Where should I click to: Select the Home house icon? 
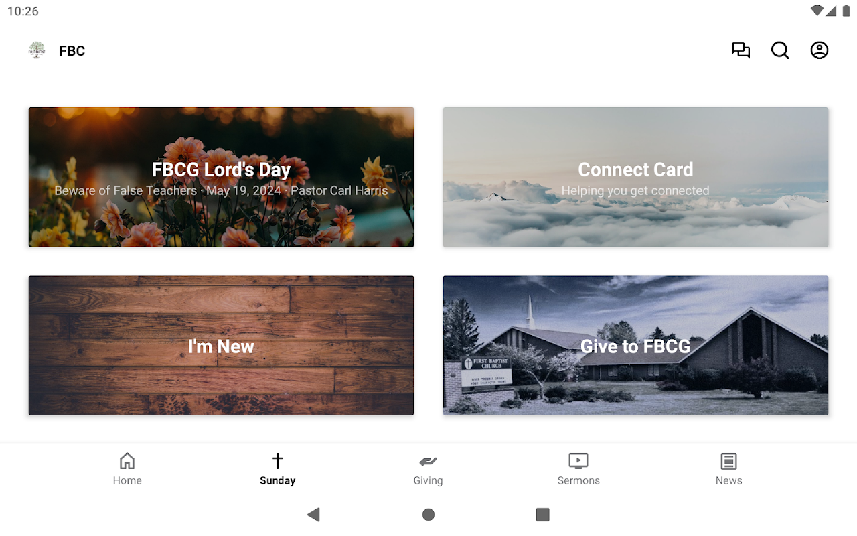tap(127, 461)
